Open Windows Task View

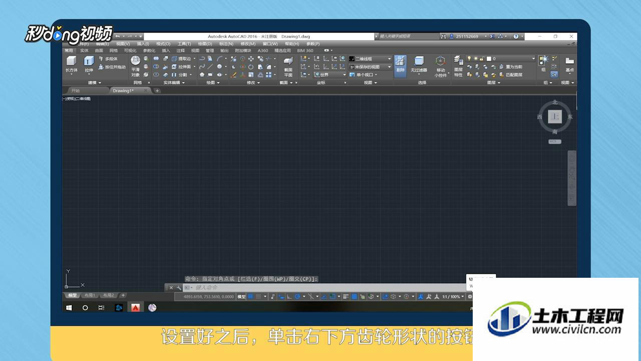tap(102, 307)
